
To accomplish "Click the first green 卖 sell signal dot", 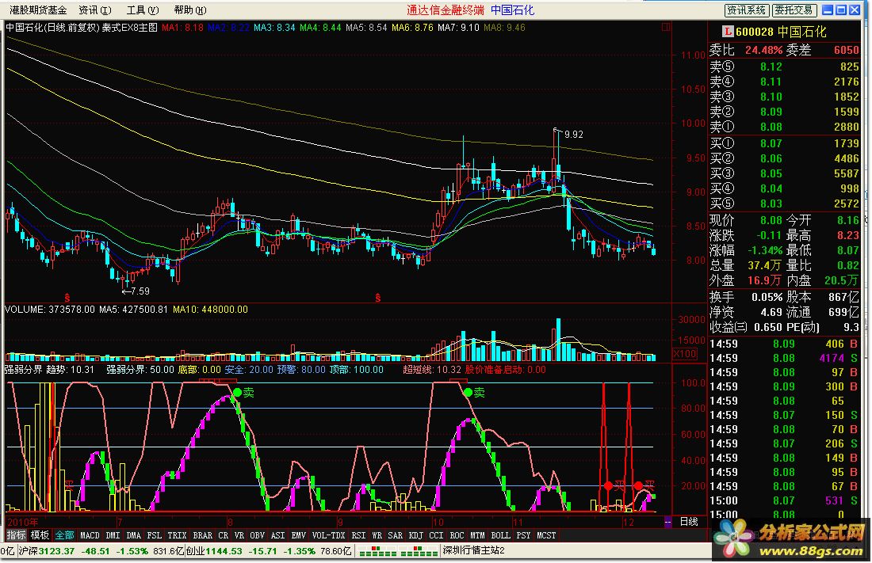I will [238, 393].
